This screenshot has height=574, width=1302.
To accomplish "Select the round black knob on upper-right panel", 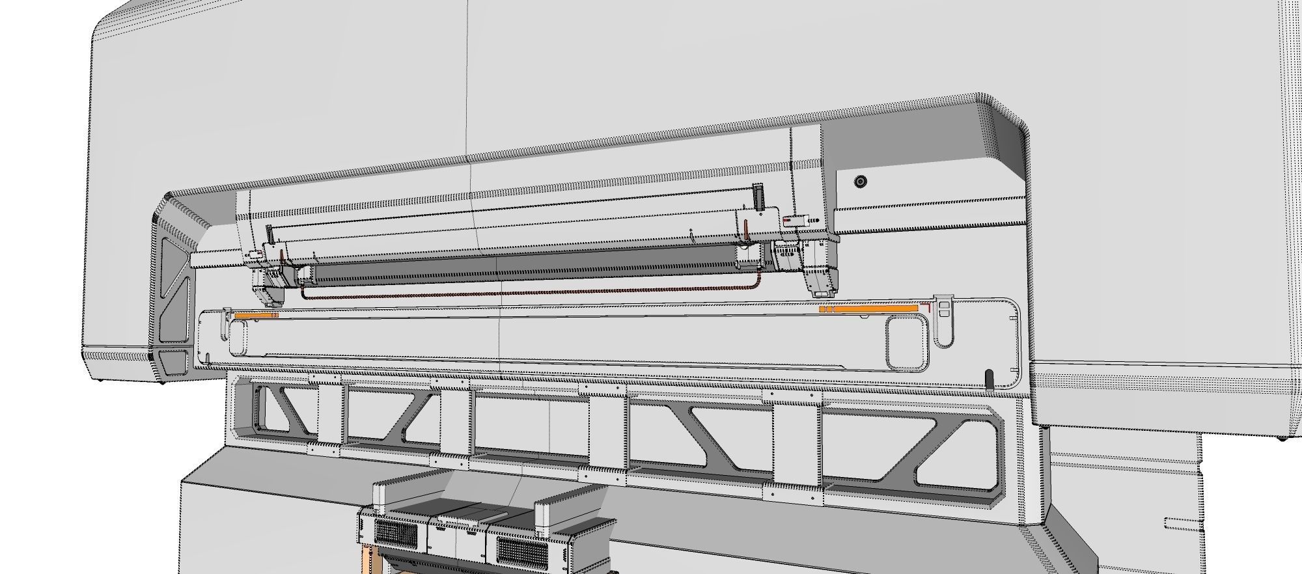I will [861, 182].
